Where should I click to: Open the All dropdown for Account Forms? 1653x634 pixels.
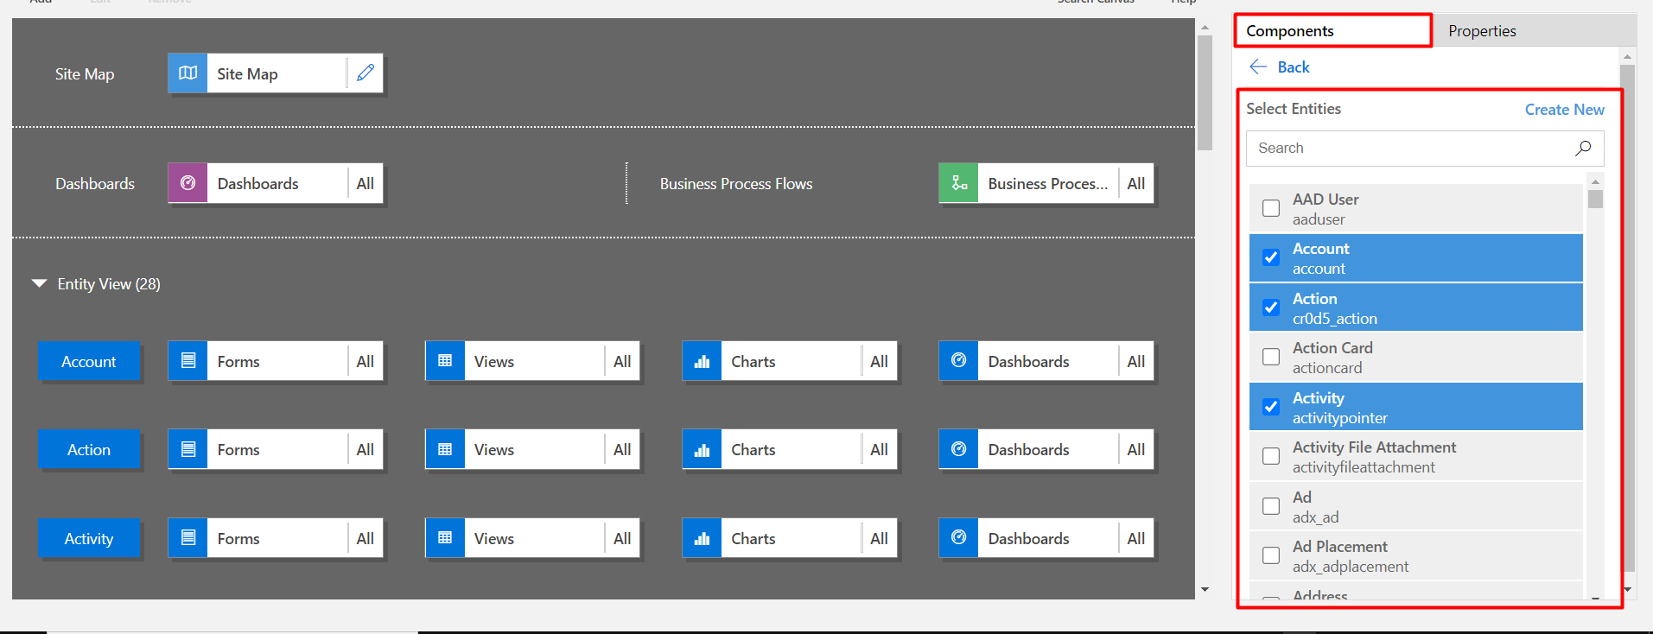click(x=366, y=361)
